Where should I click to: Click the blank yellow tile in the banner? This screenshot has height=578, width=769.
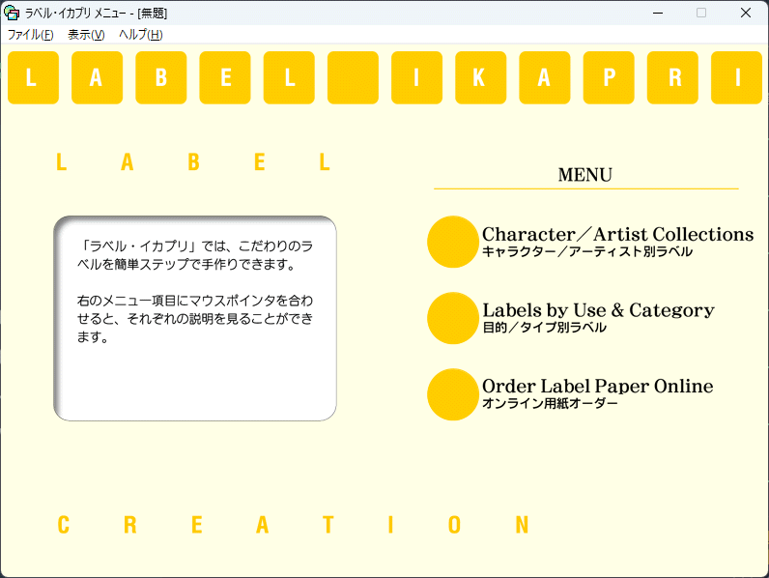tap(353, 77)
